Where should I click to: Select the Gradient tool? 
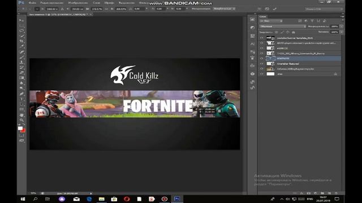pos(21,78)
